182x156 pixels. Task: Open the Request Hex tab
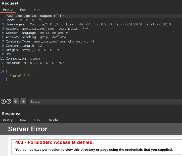pos(37,10)
